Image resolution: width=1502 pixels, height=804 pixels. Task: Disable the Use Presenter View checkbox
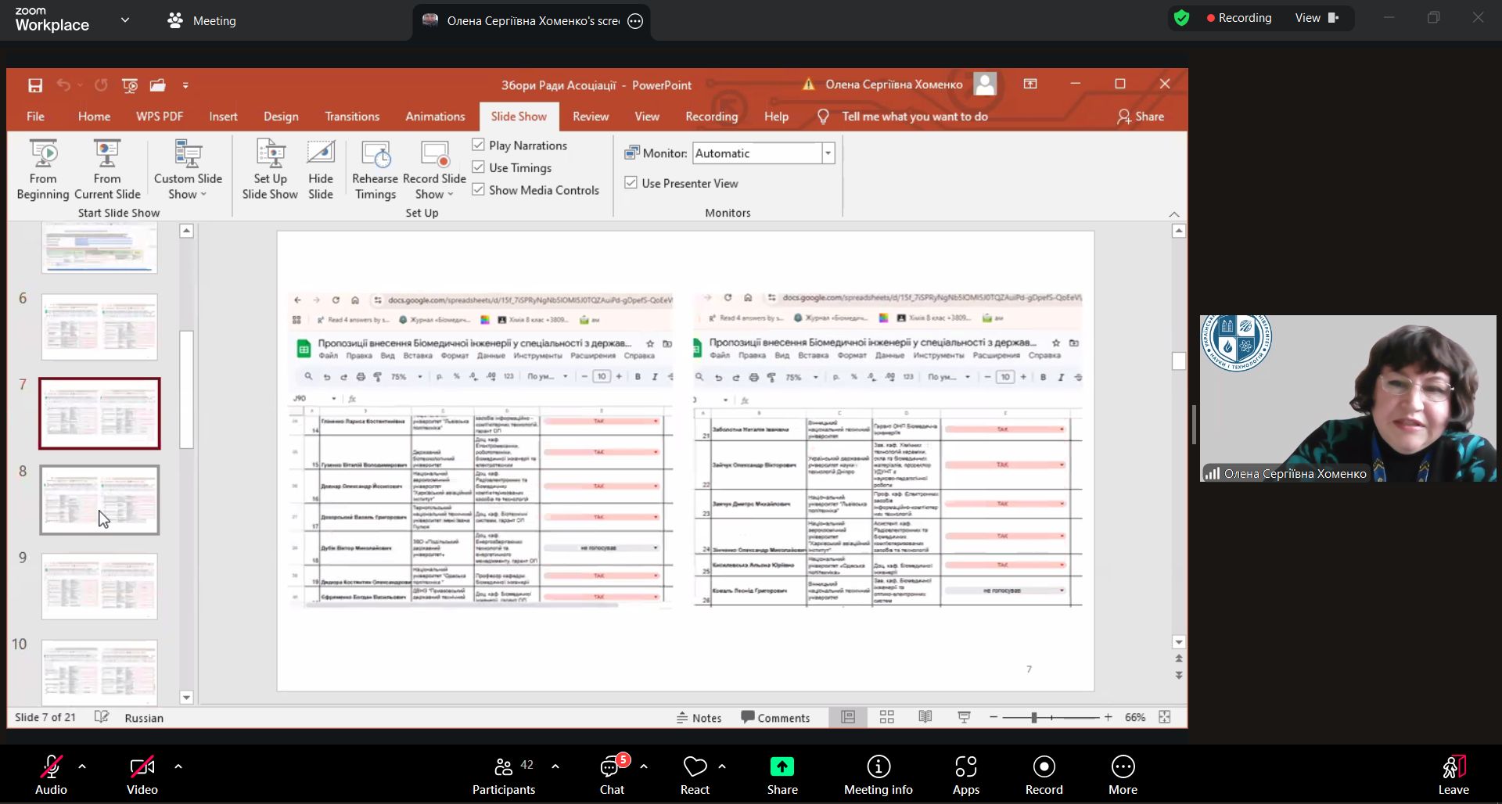tap(631, 183)
